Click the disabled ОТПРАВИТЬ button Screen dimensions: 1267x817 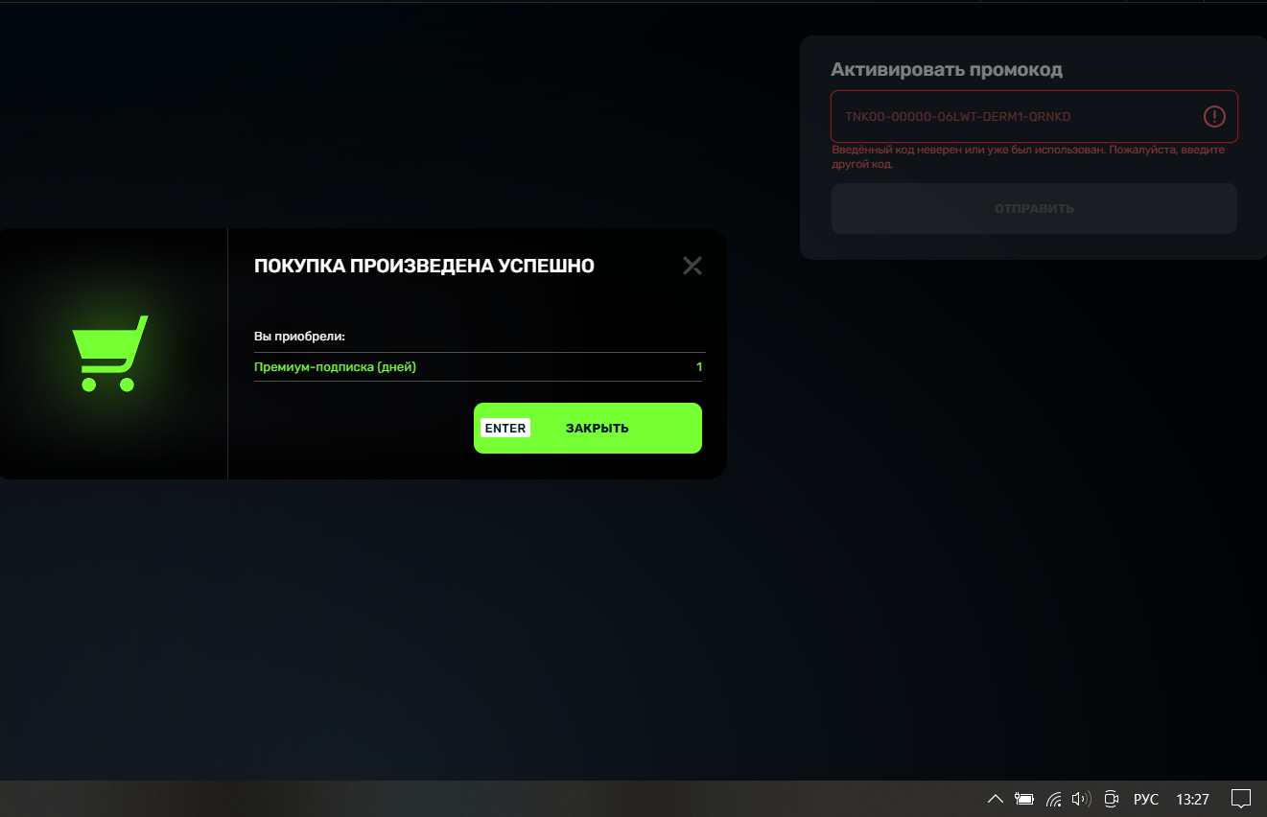point(1034,208)
